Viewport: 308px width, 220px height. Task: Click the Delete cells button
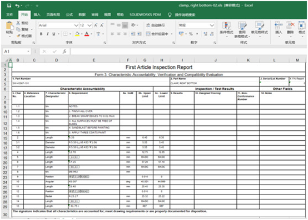point(290,28)
